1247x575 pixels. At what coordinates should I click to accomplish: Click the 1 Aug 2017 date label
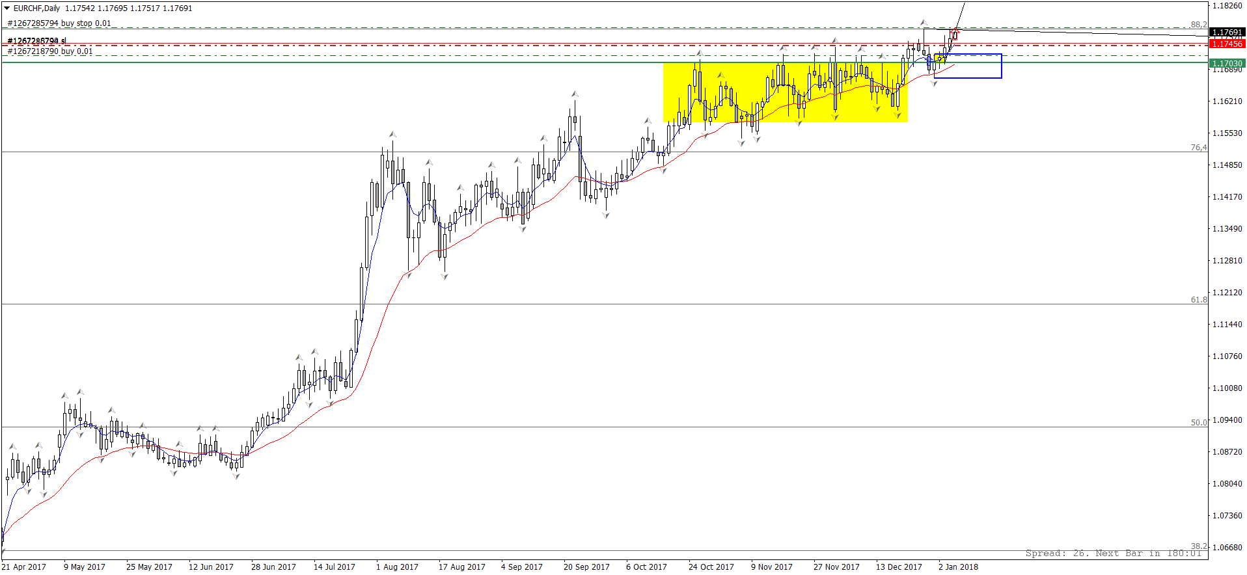[x=397, y=567]
